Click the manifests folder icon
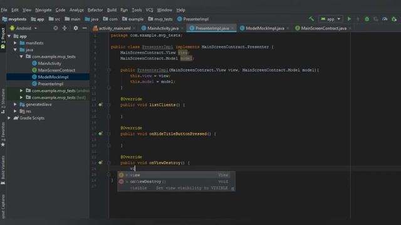The image size is (401, 225). point(23,43)
